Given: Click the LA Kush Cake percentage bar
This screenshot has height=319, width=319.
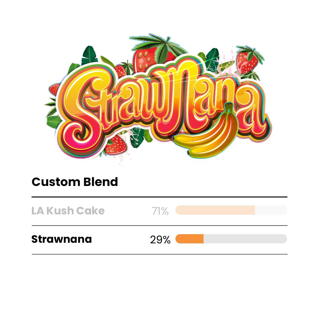Looking at the screenshot, I should [x=231, y=210].
